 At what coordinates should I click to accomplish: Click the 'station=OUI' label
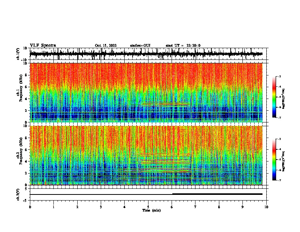coord(140,45)
